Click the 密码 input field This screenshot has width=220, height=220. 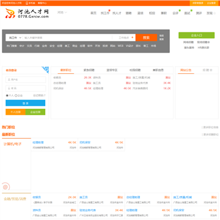click(26, 88)
